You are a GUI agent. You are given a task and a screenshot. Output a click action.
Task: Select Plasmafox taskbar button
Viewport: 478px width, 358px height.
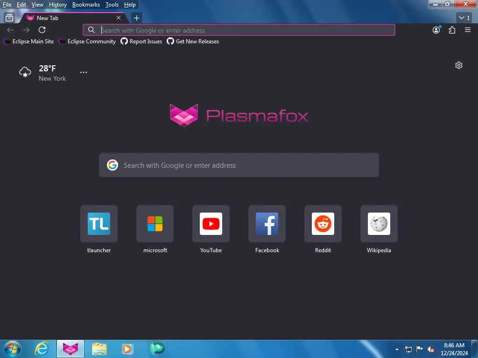(x=70, y=349)
